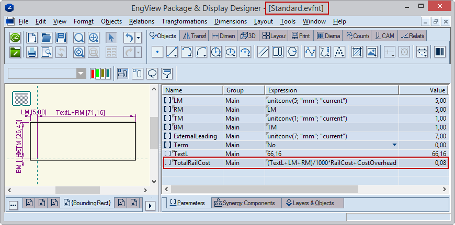455x225 pixels.
Task: Click the insert image tool icon
Action: click(372, 52)
